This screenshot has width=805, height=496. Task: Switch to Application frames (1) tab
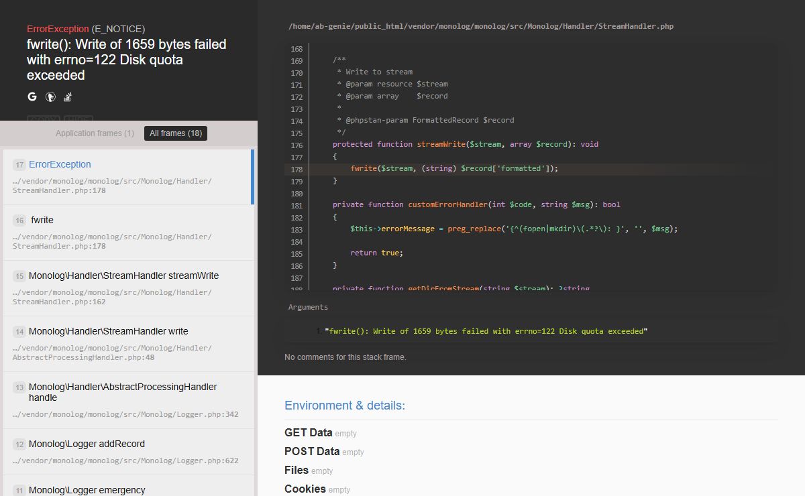point(95,133)
